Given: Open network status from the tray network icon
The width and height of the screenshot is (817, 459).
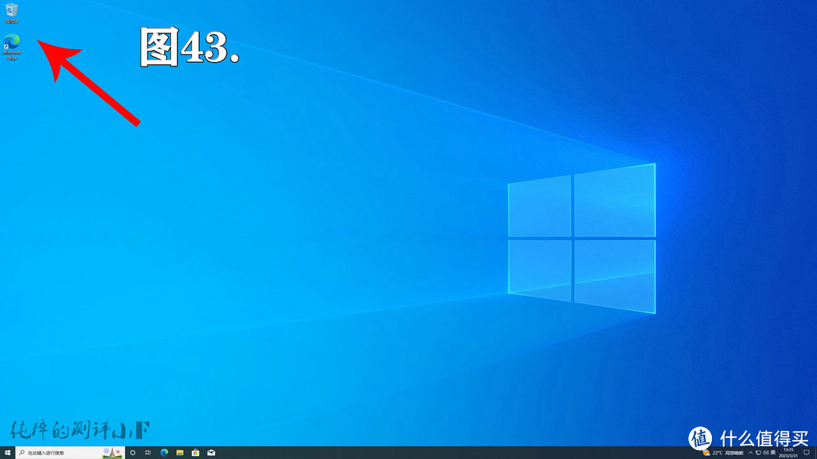Looking at the screenshot, I should [759, 453].
